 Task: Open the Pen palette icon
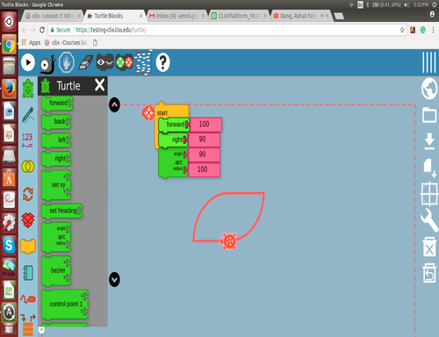pyautogui.click(x=28, y=115)
